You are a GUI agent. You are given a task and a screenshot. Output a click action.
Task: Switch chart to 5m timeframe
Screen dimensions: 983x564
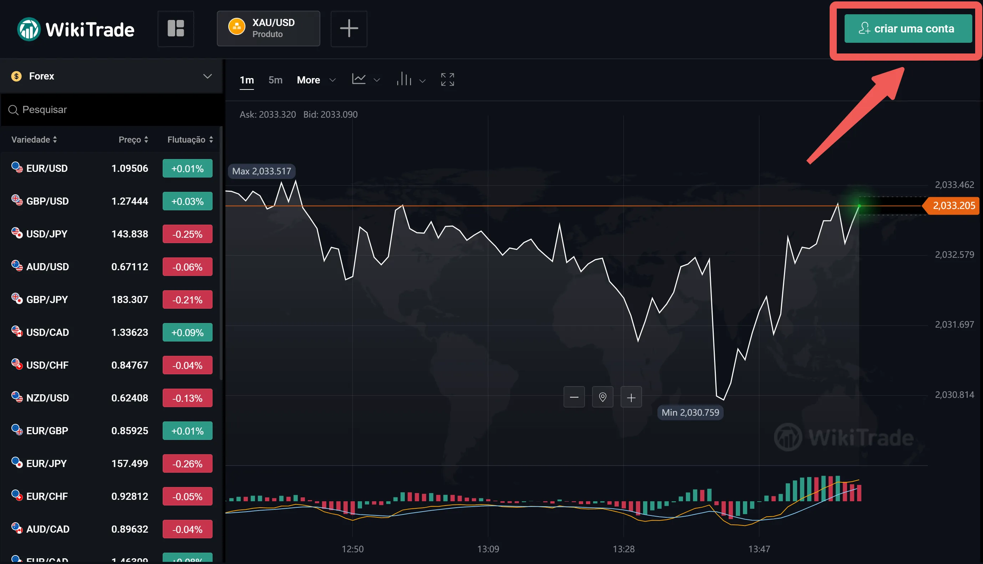tap(275, 80)
